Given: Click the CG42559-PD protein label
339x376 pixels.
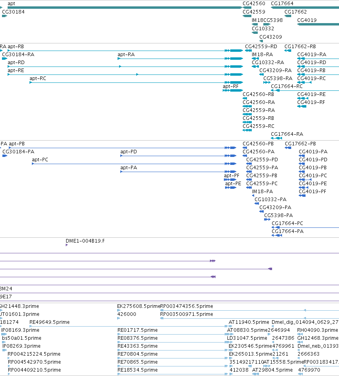Looking at the screenshot, I should [x=262, y=159].
